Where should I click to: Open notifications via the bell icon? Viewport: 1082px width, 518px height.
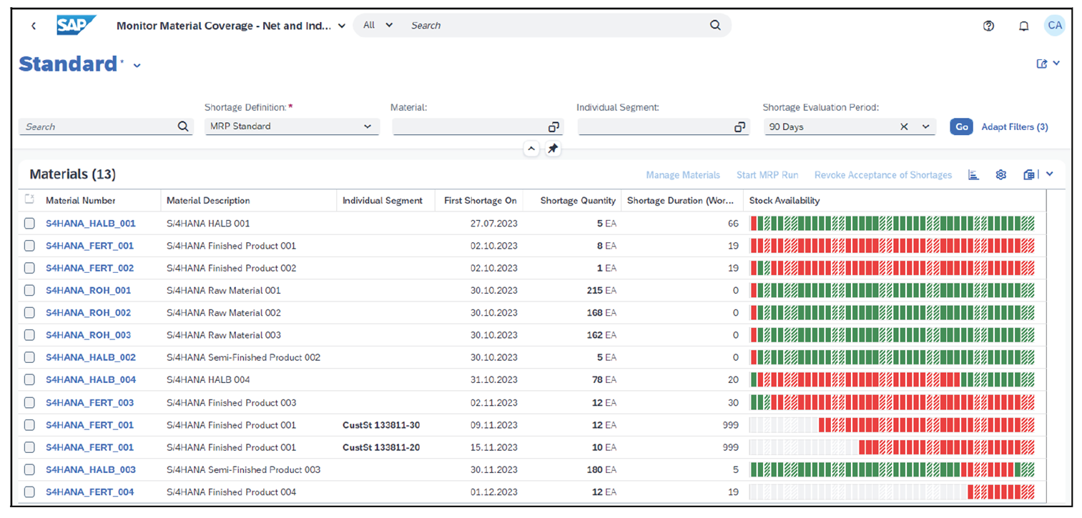(x=1024, y=25)
